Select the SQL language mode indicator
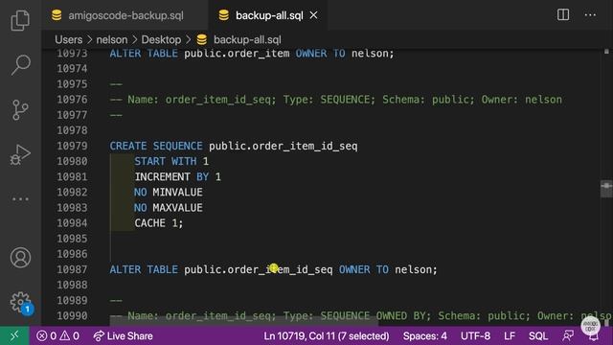Viewport: 613px width, 345px height. point(538,335)
